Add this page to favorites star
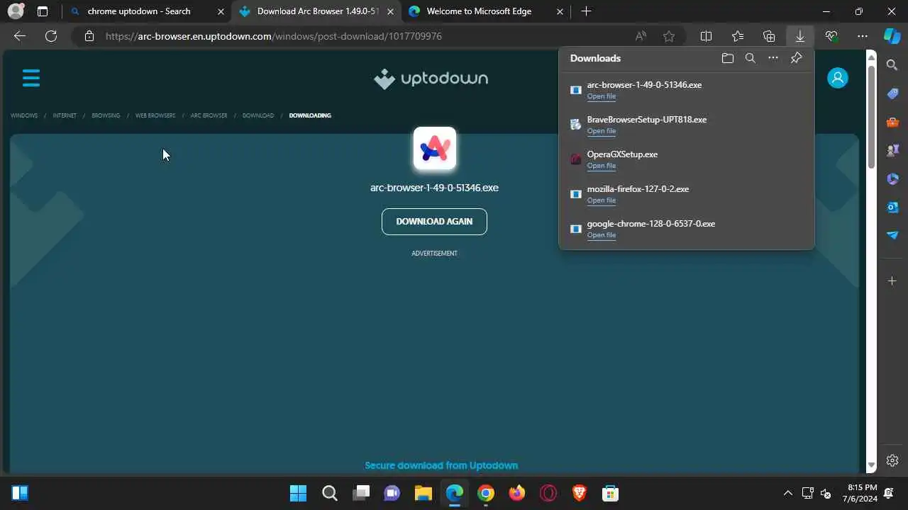Image resolution: width=908 pixels, height=510 pixels. [x=669, y=36]
